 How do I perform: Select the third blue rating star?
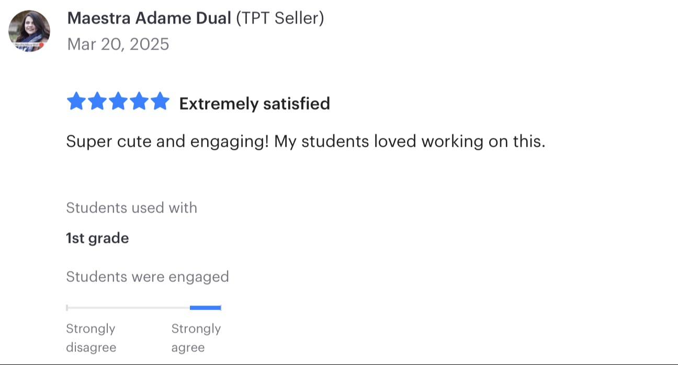(x=118, y=102)
